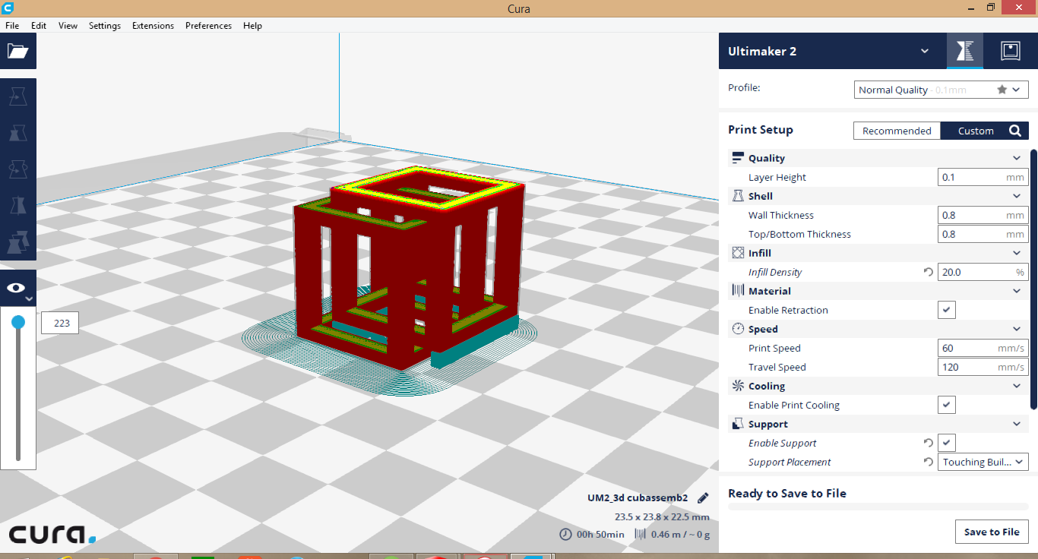Screen dimensions: 1038x559
Task: Reset Infill Density with the revert arrow
Action: pos(928,272)
